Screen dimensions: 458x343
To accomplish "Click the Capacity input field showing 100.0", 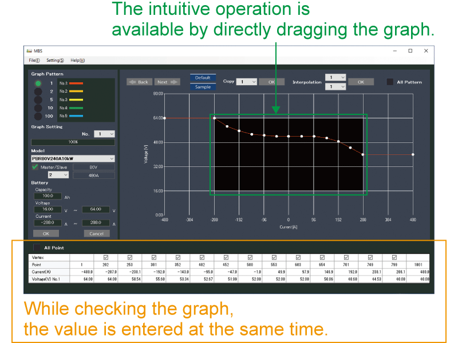I will coord(47,196).
